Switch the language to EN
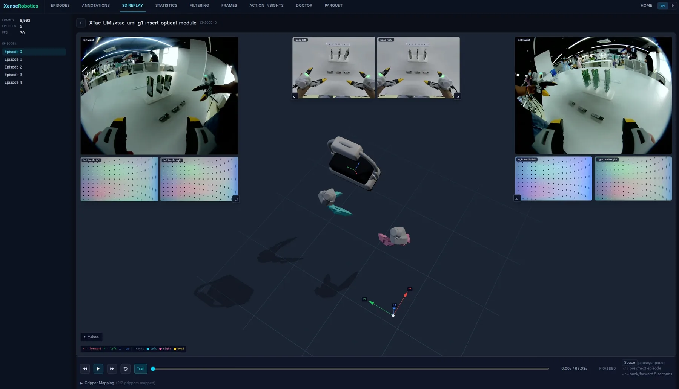This screenshot has height=389, width=679. 662,6
